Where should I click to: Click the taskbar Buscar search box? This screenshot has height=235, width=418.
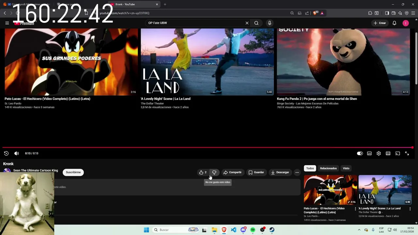pos(176,230)
